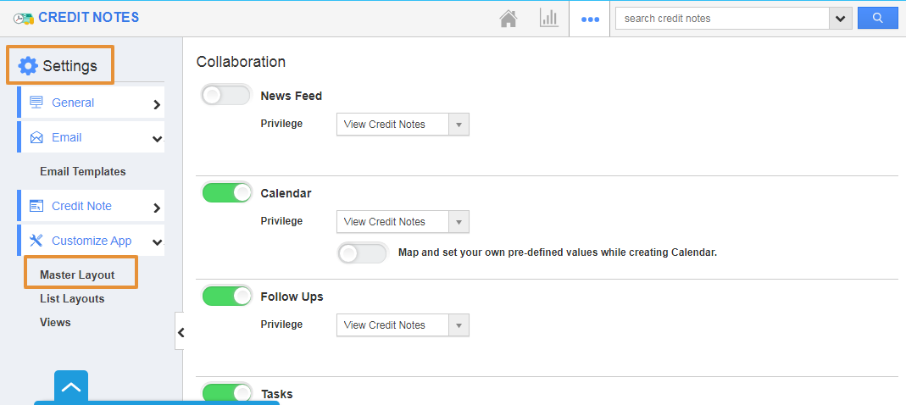Open Views in the sidebar
The width and height of the screenshot is (906, 405).
coord(55,322)
